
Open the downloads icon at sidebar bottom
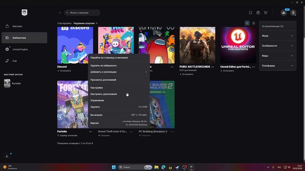[x=7, y=156]
